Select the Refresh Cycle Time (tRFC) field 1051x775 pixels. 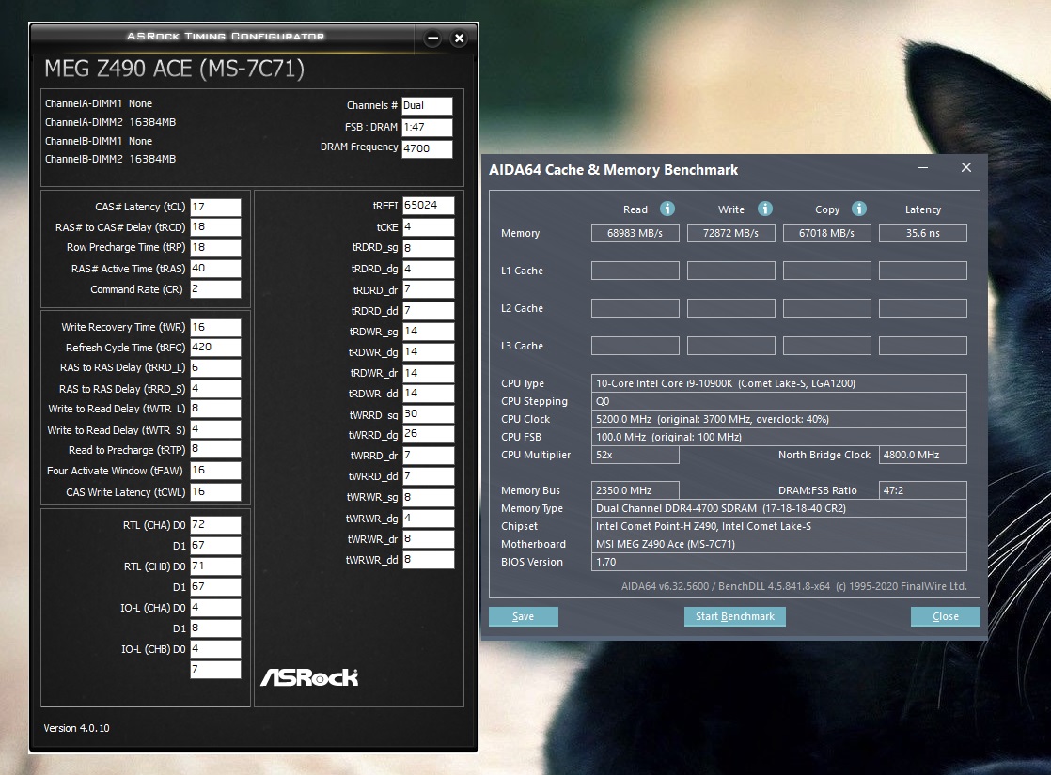click(215, 347)
